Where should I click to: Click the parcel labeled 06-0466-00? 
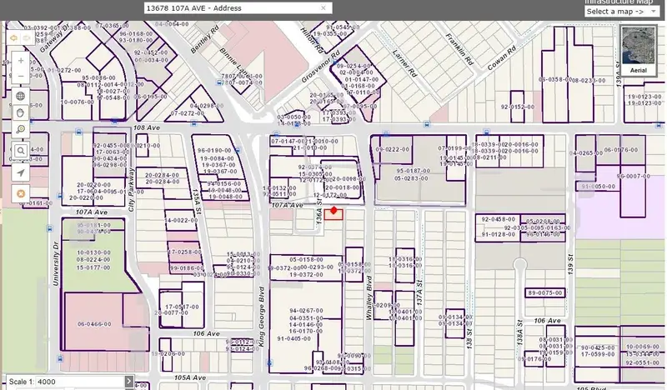pos(94,323)
